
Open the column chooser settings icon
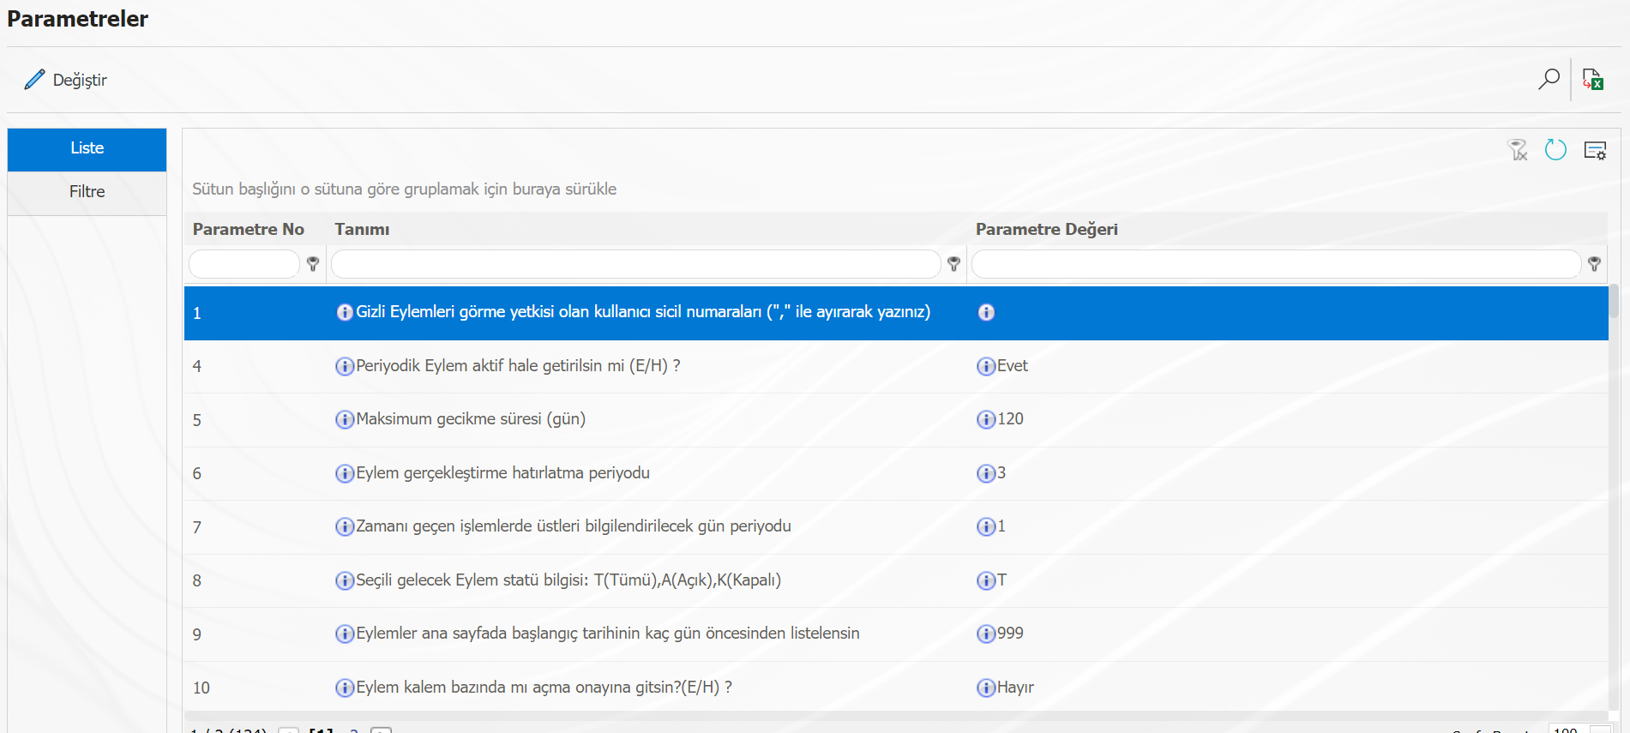point(1595,151)
